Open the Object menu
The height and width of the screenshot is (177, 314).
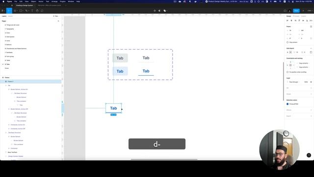[x=33, y=1]
